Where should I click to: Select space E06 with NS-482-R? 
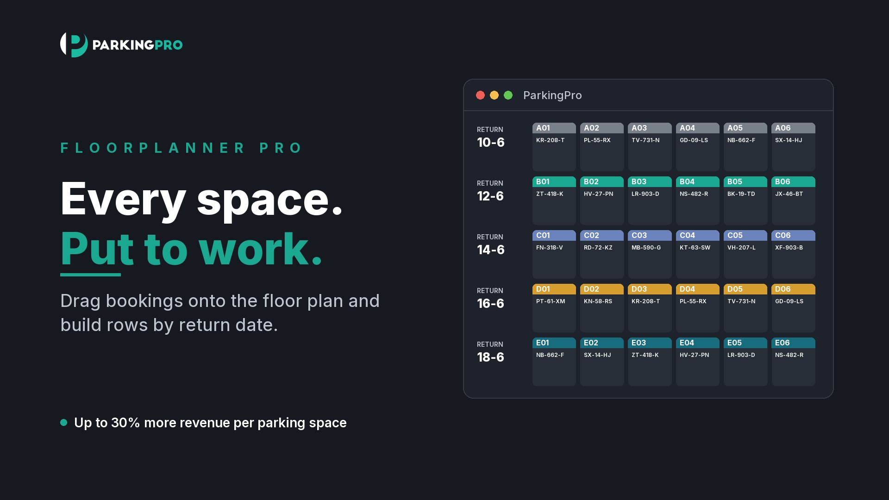[x=793, y=362]
